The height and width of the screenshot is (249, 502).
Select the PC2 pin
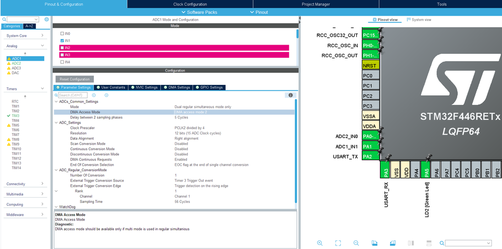click(x=371, y=95)
